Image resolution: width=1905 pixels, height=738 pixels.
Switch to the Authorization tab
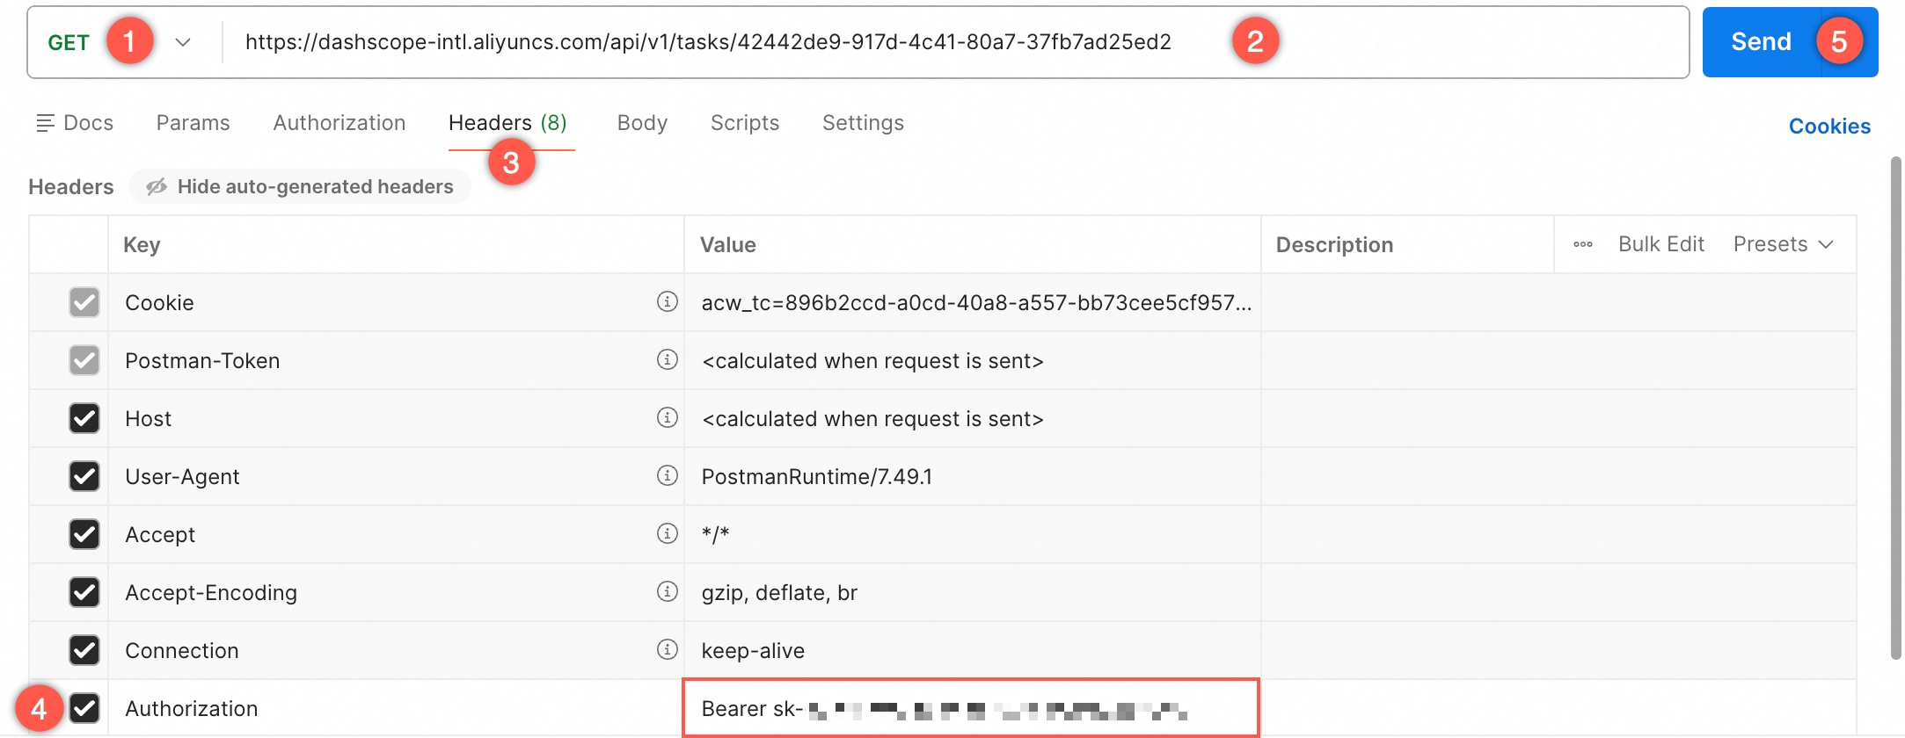[x=339, y=123]
